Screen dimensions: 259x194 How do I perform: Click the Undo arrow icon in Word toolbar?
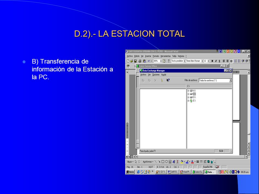149,61
